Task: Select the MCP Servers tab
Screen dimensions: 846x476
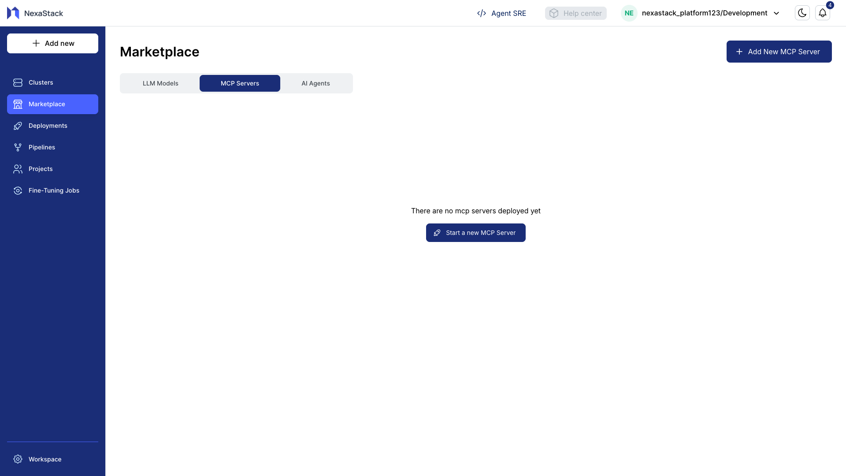Action: [240, 83]
